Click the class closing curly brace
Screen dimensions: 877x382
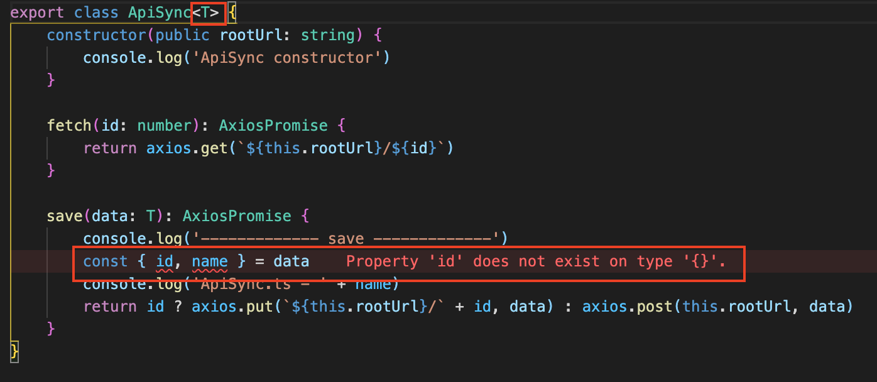pyautogui.click(x=14, y=352)
